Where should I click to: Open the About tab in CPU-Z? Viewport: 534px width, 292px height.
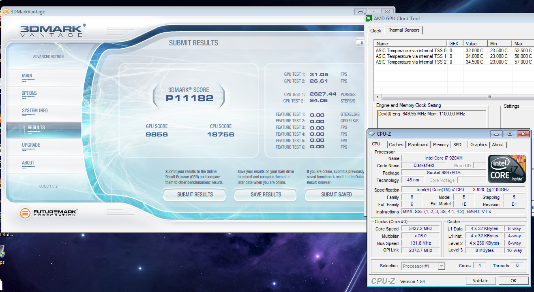(x=498, y=145)
